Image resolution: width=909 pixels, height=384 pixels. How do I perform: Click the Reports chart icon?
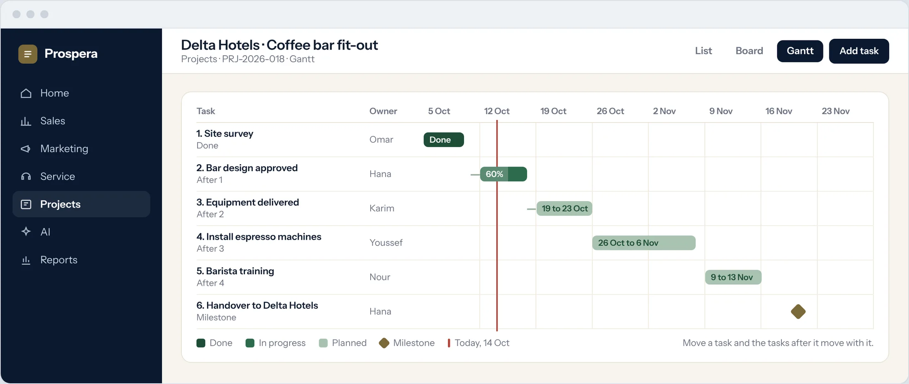pyautogui.click(x=26, y=260)
